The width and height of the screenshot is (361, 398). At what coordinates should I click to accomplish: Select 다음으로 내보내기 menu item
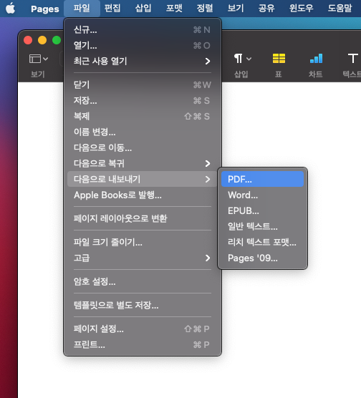tap(143, 179)
